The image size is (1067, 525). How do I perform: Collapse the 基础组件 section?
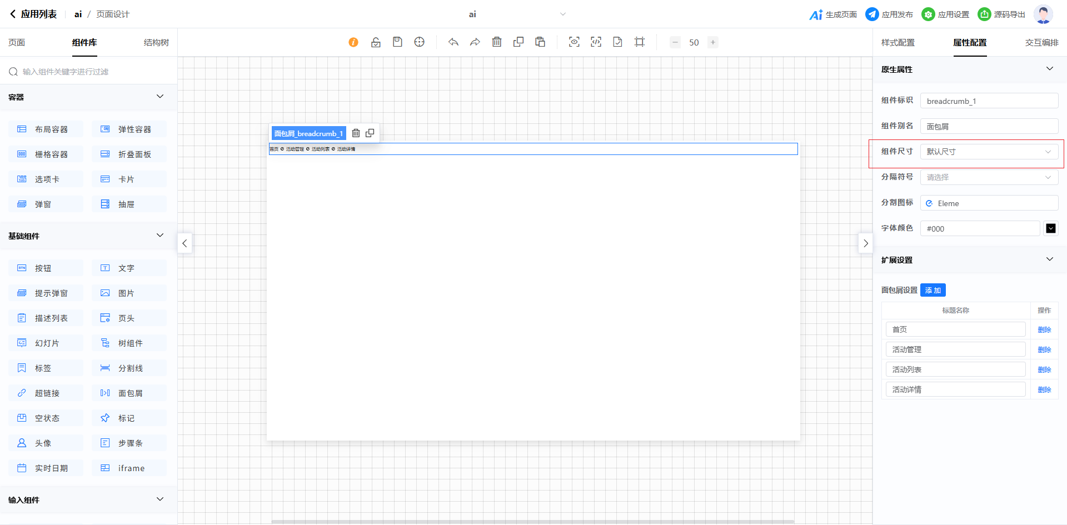point(160,236)
